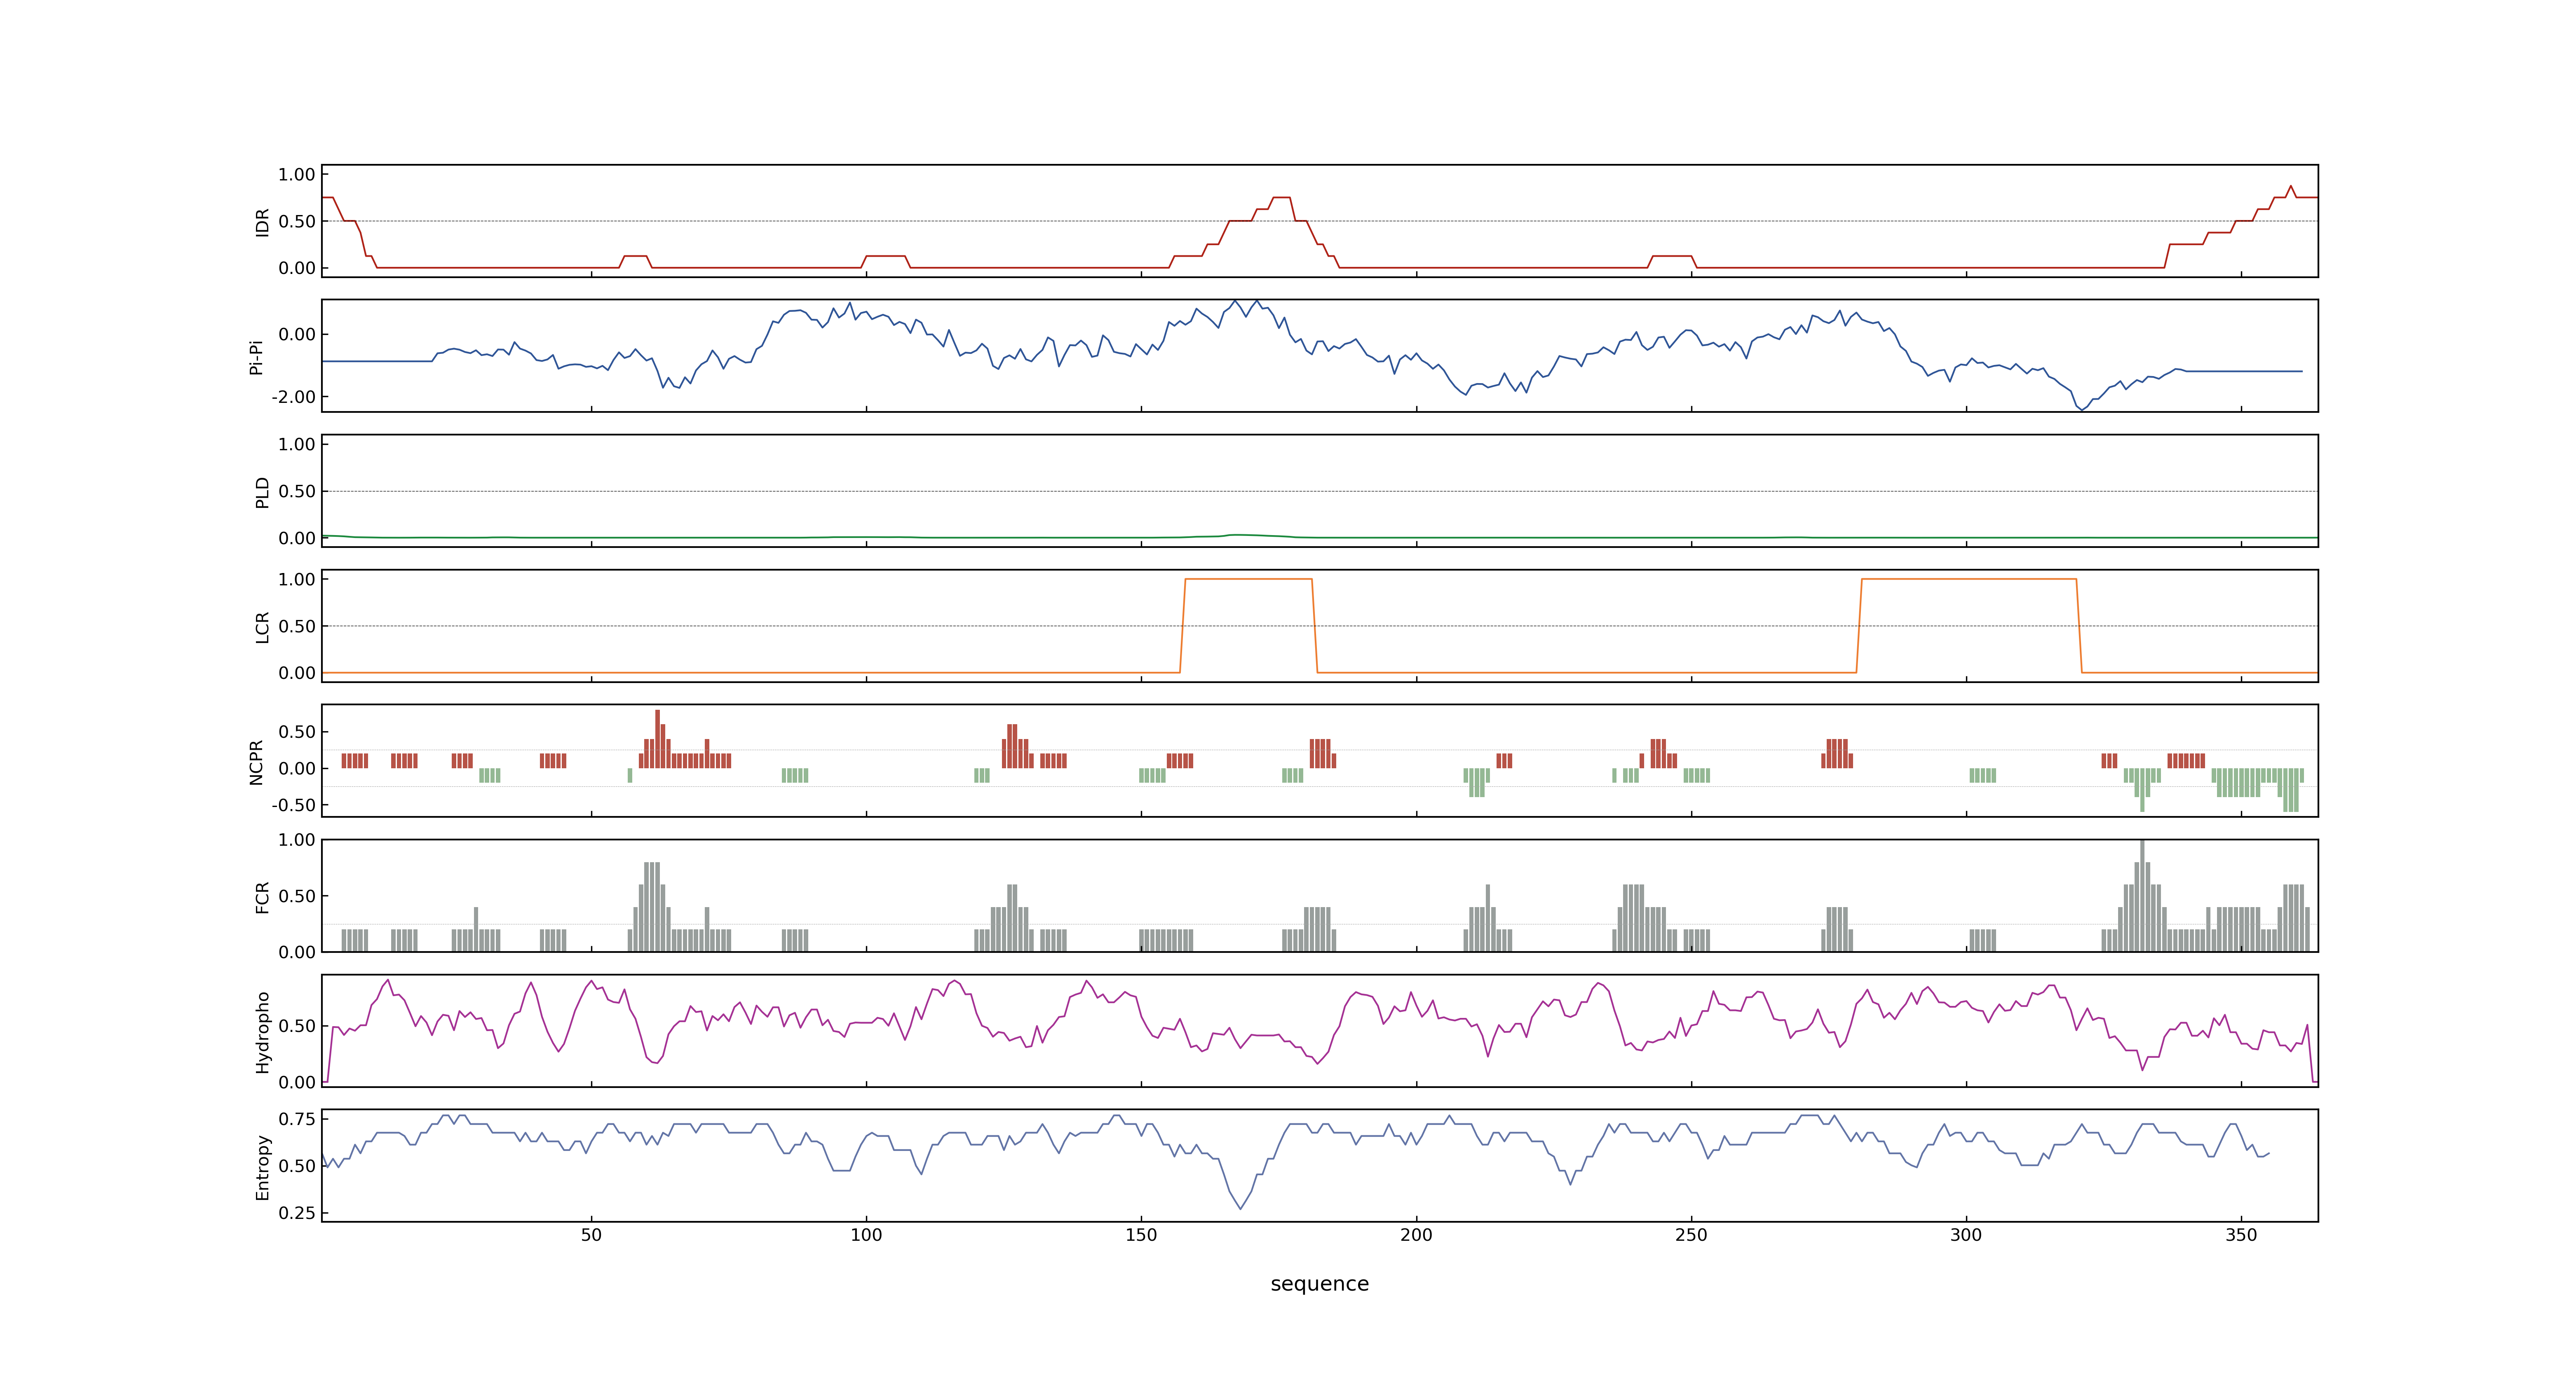Click the Entropy minimum dip near position 168
This screenshot has width=2576, height=1373.
1241,1208
